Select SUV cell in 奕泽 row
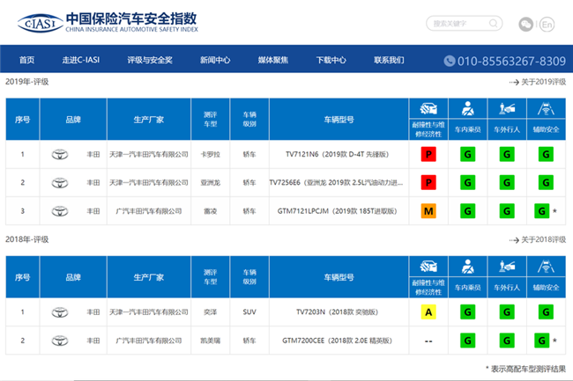Viewport: 573px width, 381px height. 249,312
